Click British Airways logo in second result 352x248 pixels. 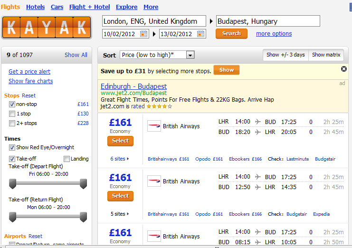click(154, 181)
